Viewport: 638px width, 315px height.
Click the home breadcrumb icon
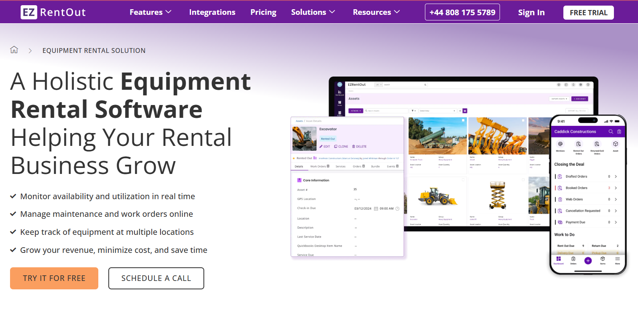(14, 50)
